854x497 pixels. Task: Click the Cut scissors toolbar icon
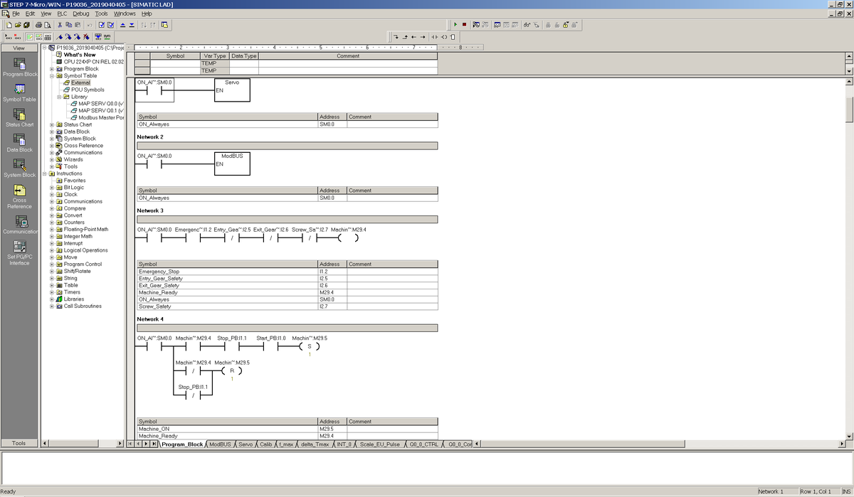(x=60, y=25)
